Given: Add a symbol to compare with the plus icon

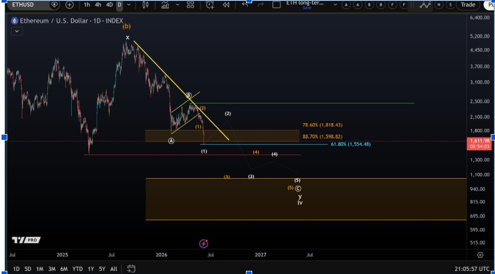Looking at the screenshot, I should (70, 5).
